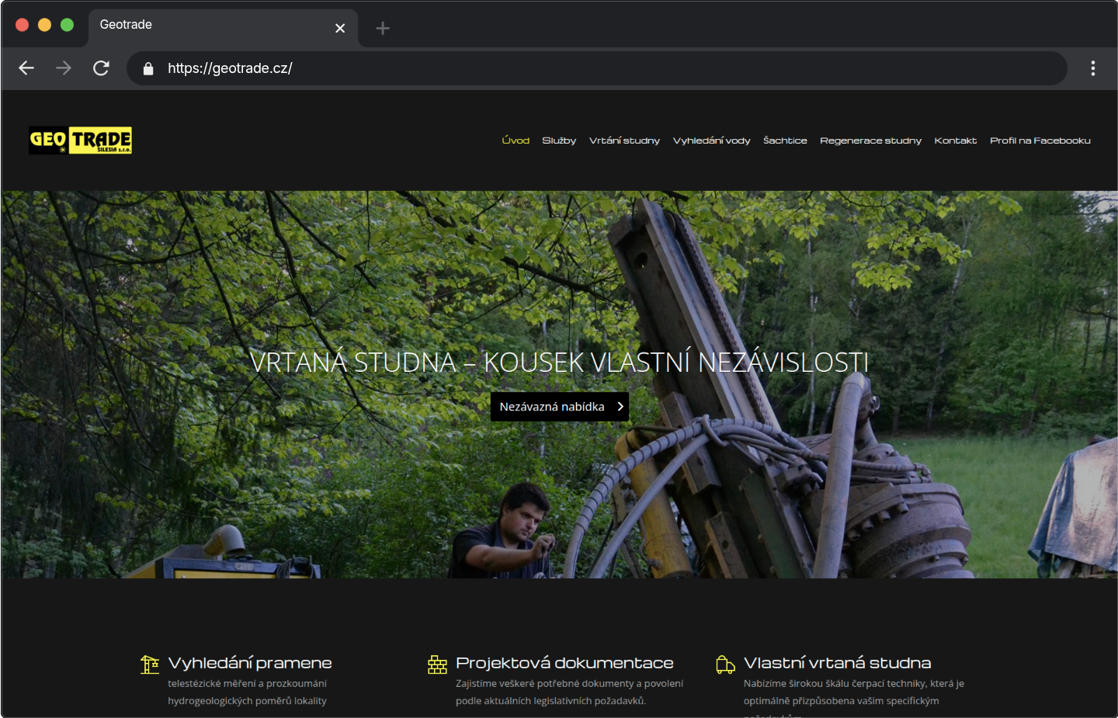Go back using the browser back arrow
Image resolution: width=1118 pixels, height=718 pixels.
(26, 68)
